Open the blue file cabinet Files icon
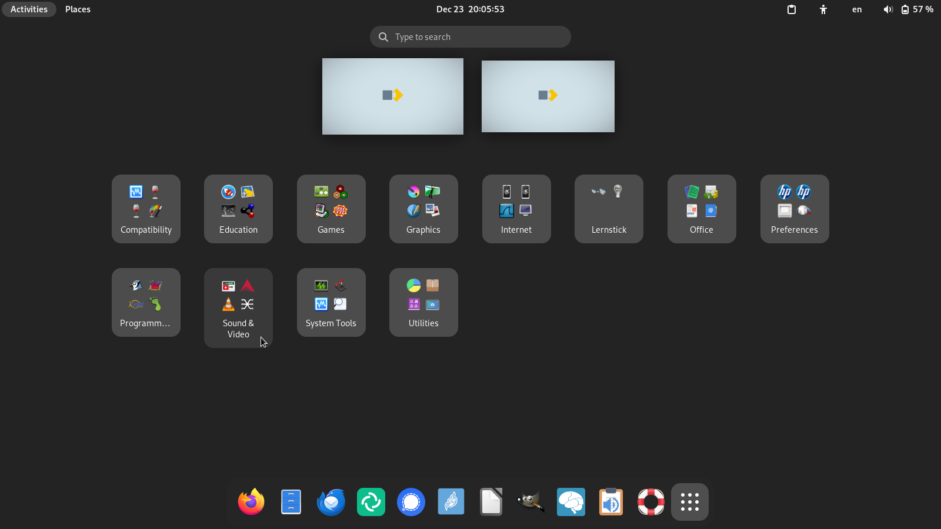Viewport: 941px width, 529px height. pos(291,502)
